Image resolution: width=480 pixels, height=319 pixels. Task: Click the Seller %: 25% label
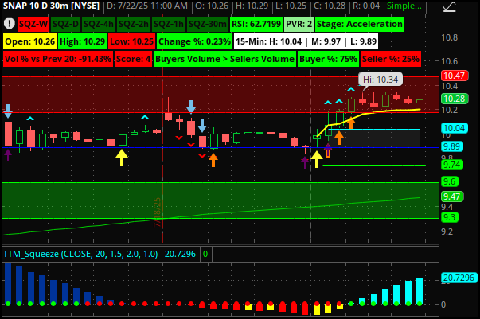pyautogui.click(x=391, y=59)
